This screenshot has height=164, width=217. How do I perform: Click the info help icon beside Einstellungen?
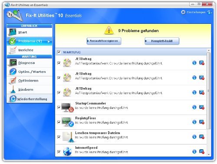209,13
